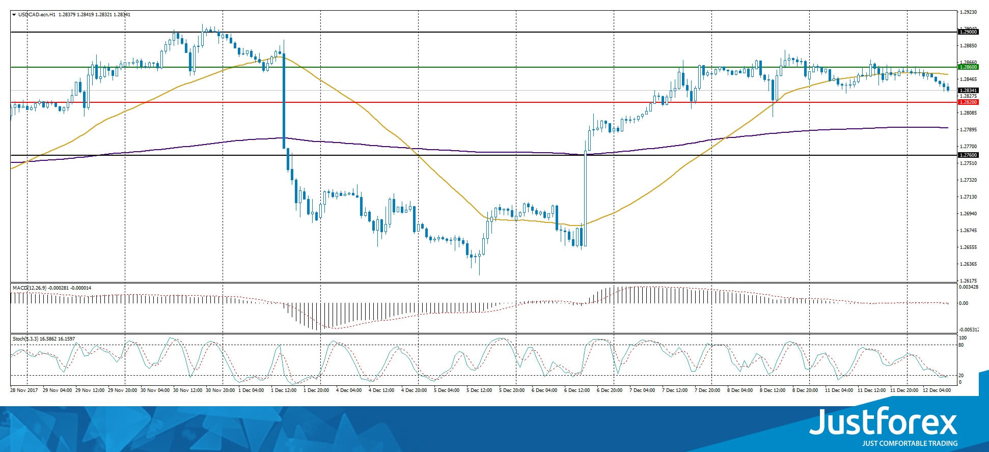
Task: Select the red 1.28200 price tag
Action: [968, 102]
